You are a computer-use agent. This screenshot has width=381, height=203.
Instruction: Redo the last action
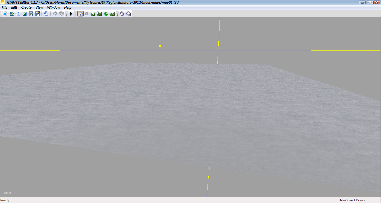tap(61, 14)
